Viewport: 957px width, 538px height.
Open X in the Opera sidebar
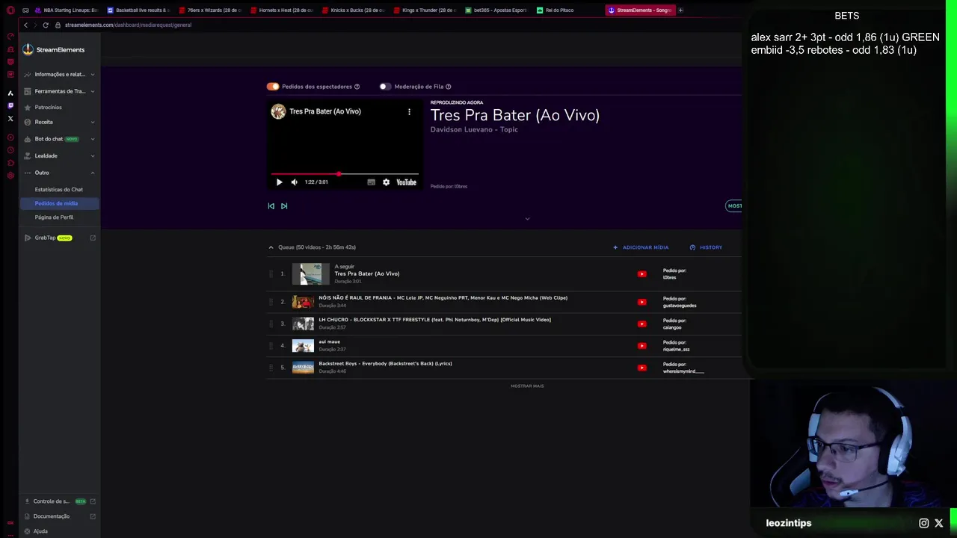[10, 119]
